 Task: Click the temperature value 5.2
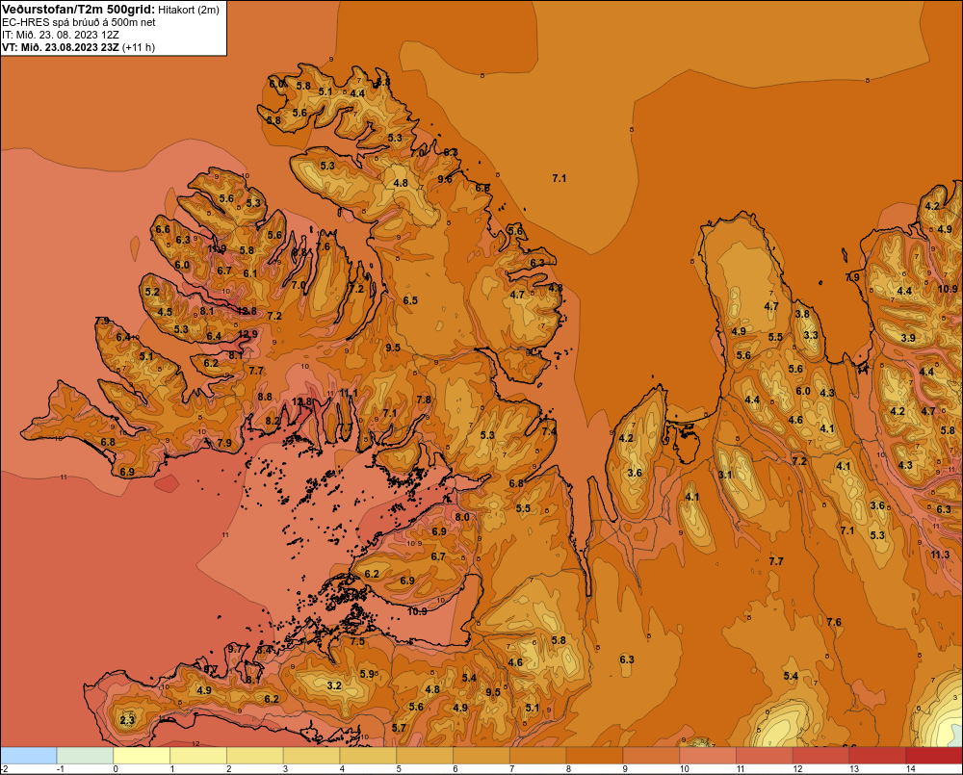coord(152,292)
